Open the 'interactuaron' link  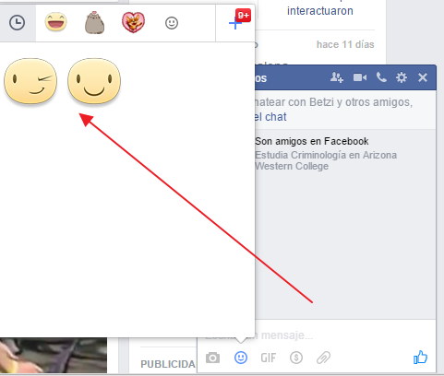pyautogui.click(x=320, y=11)
